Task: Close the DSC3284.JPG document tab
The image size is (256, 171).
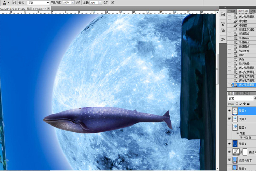Action: [x=48, y=9]
